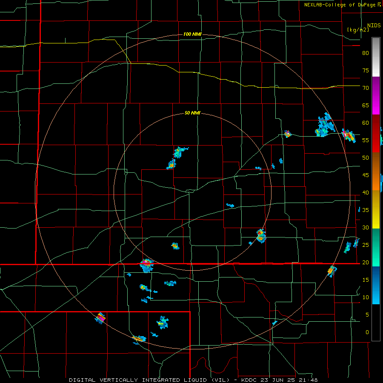The image size is (383, 383).
Task: Click the scale value 0
Action: 367,332
